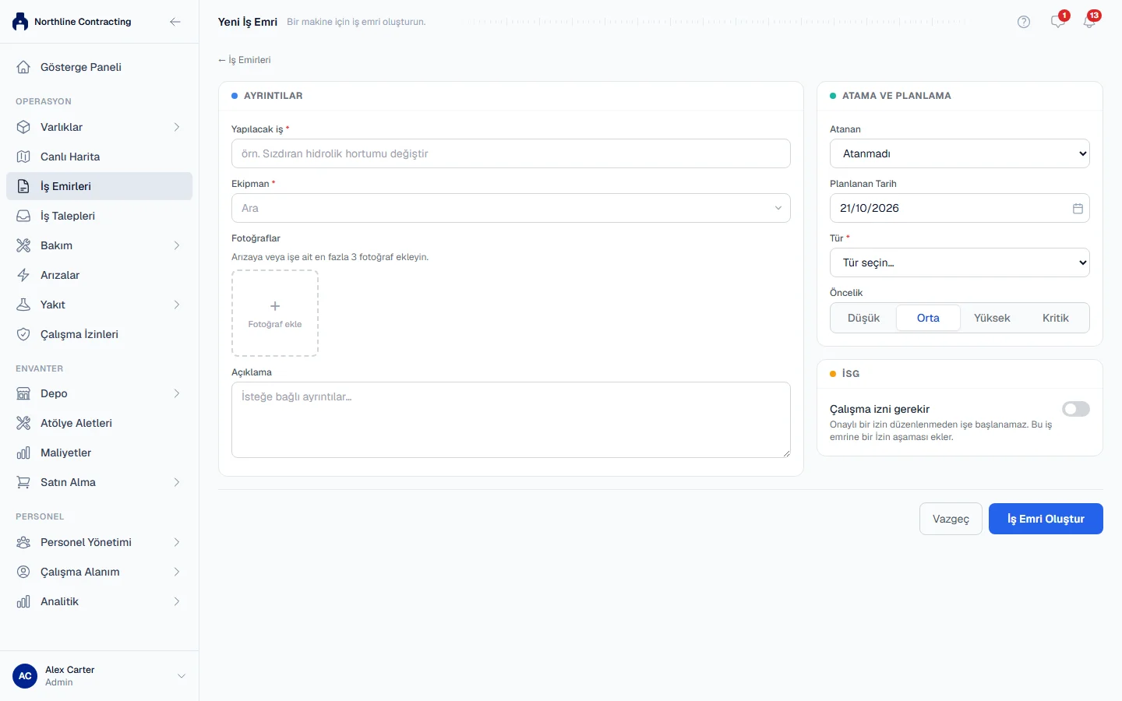The height and width of the screenshot is (701, 1122).
Task: Open the notifications bell icon
Action: coord(1089,22)
